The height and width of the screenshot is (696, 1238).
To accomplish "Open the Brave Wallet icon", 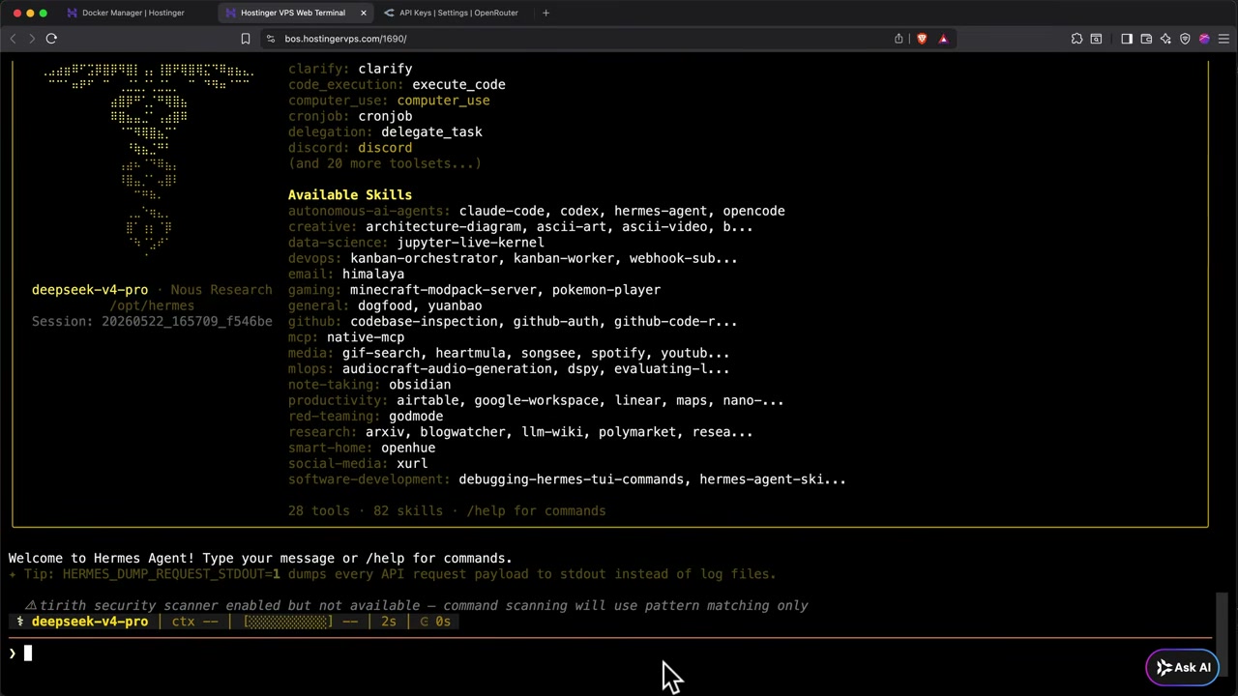I will pos(1146,39).
